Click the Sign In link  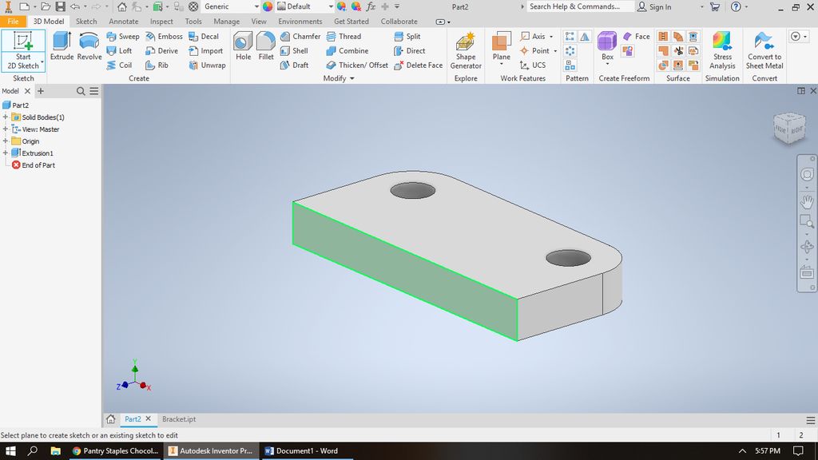coord(661,6)
